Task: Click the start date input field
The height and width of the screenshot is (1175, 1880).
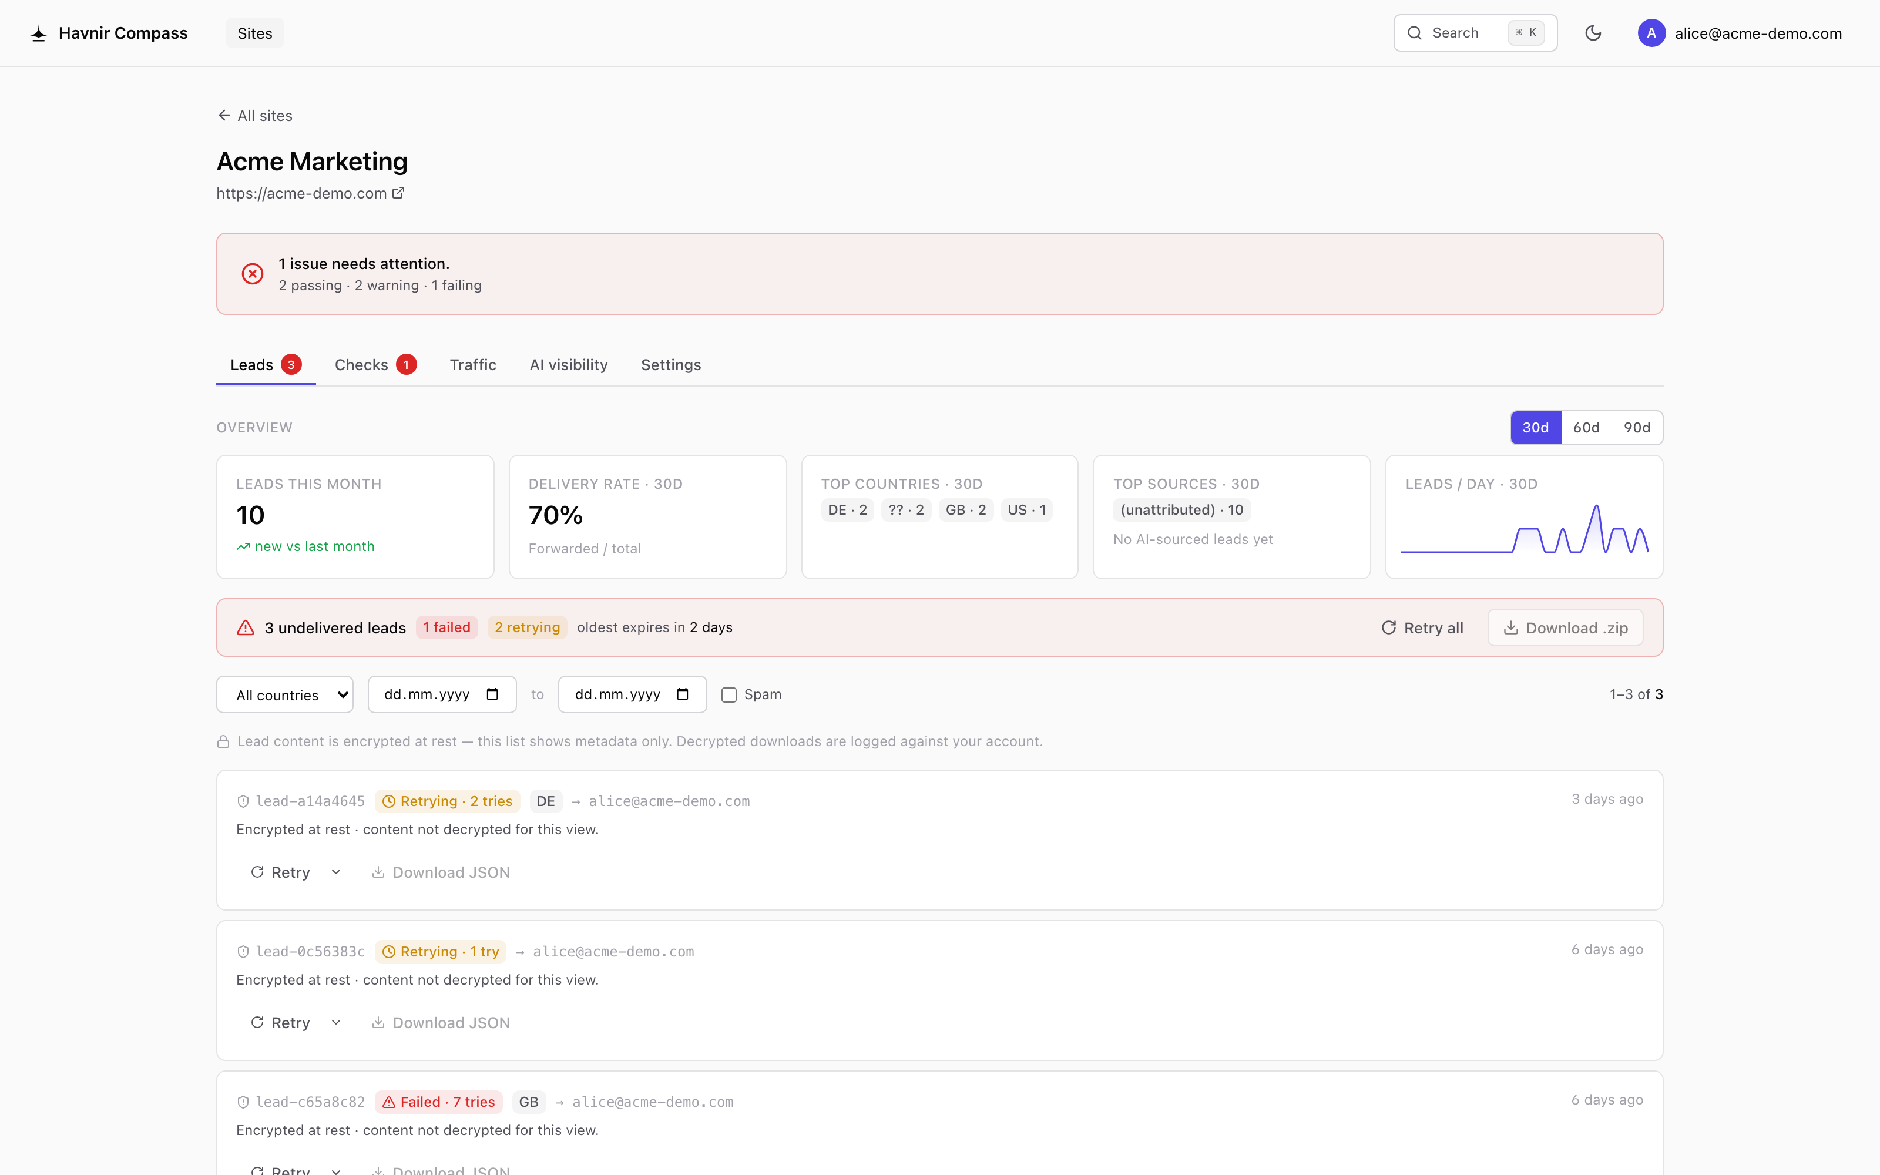Action: pos(441,694)
